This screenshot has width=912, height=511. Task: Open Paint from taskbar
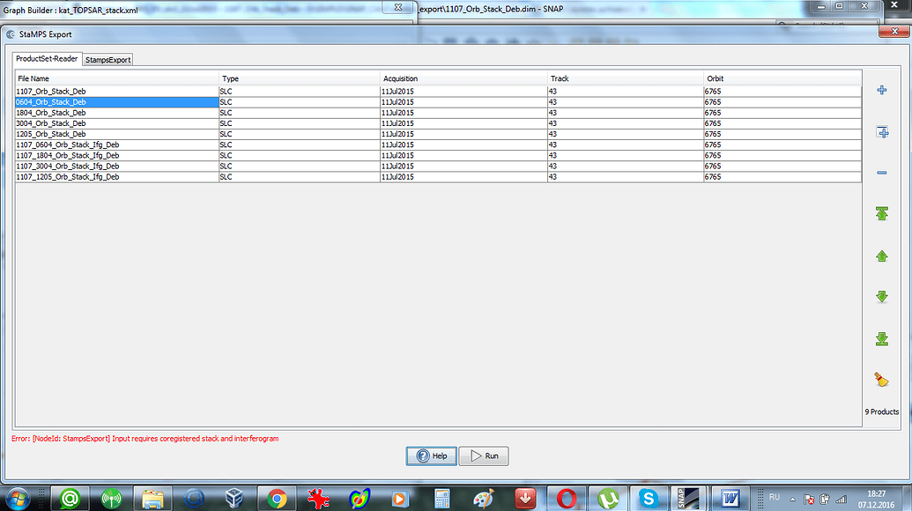484,499
